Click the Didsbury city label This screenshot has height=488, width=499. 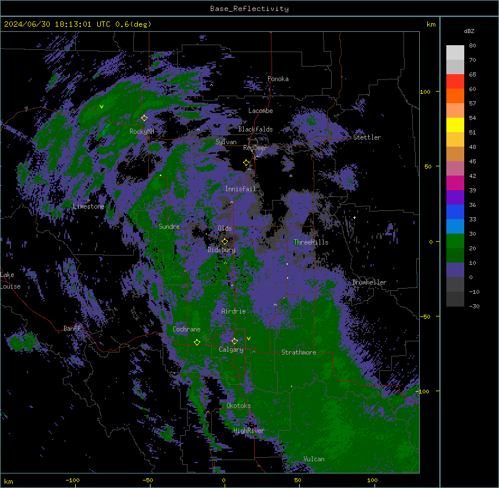(222, 250)
